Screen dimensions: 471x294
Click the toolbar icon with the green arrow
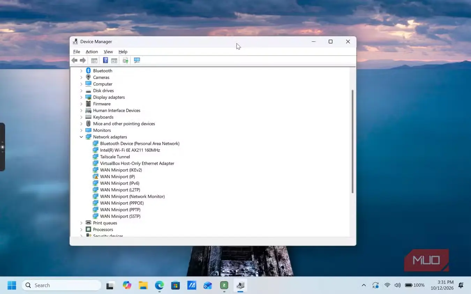tap(126, 60)
